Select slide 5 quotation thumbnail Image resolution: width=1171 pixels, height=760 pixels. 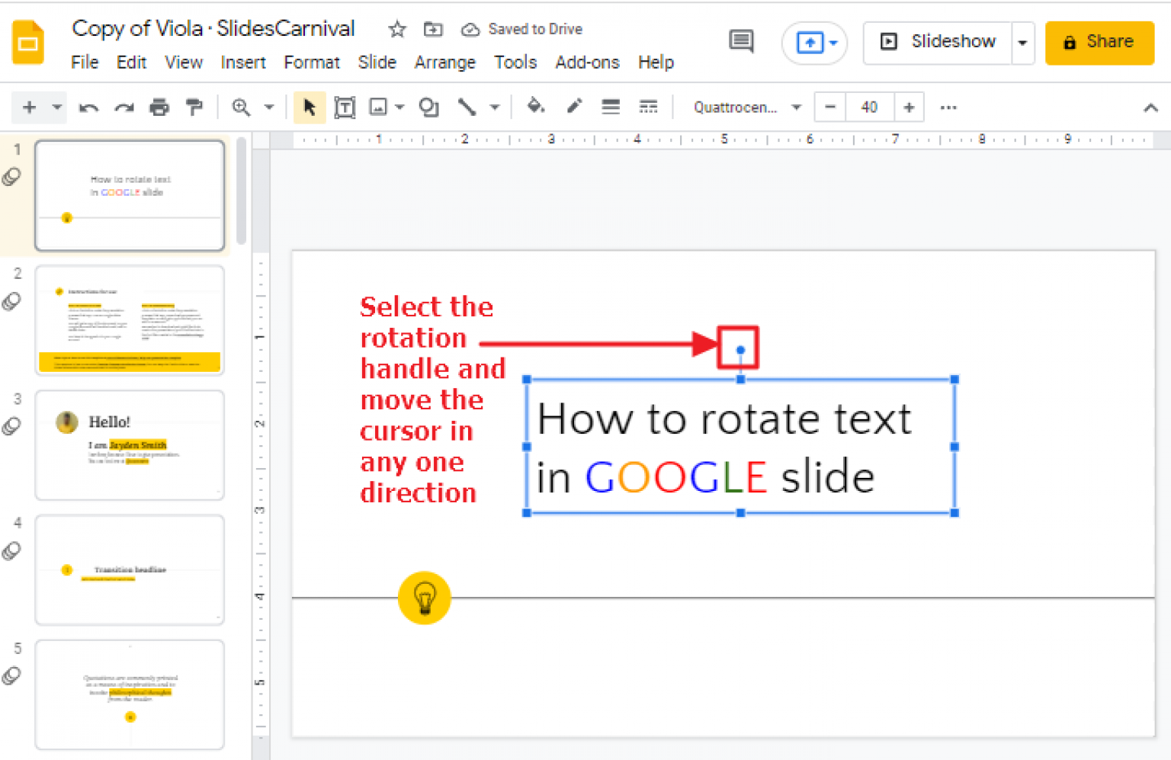130,694
